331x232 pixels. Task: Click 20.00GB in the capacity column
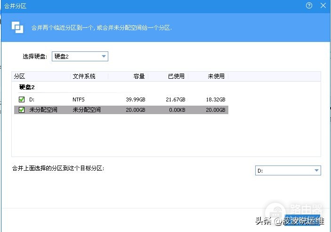tap(136, 110)
